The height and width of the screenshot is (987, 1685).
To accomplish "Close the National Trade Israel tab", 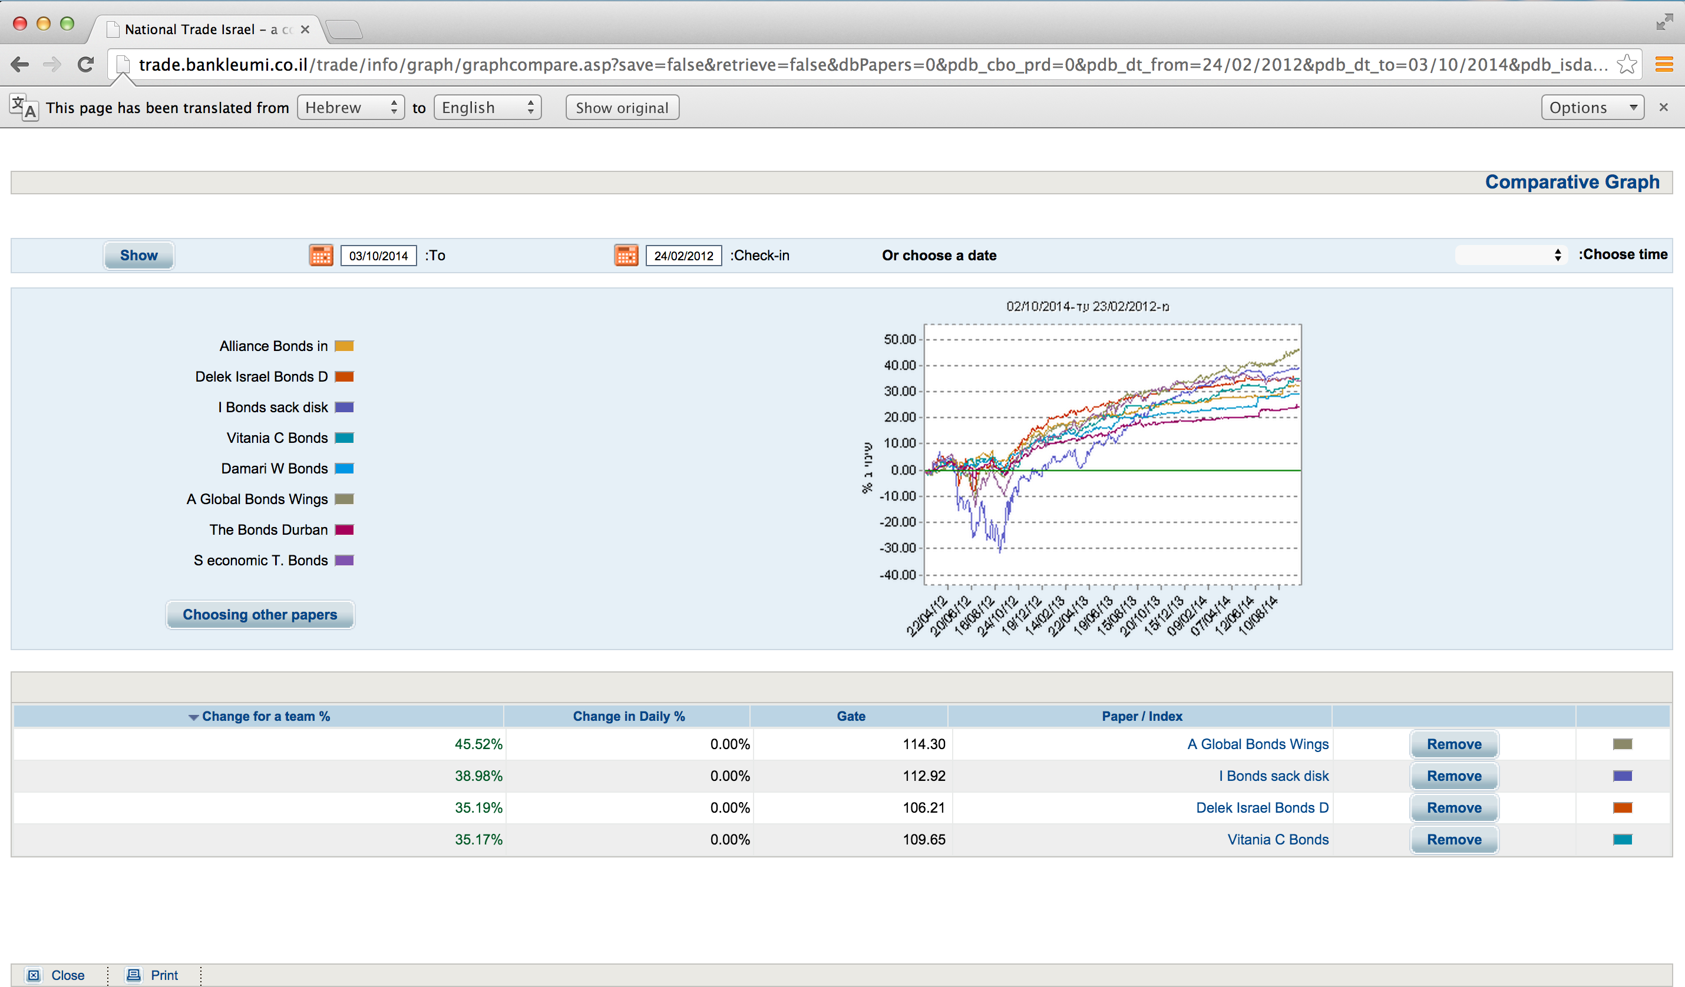I will 305,29.
